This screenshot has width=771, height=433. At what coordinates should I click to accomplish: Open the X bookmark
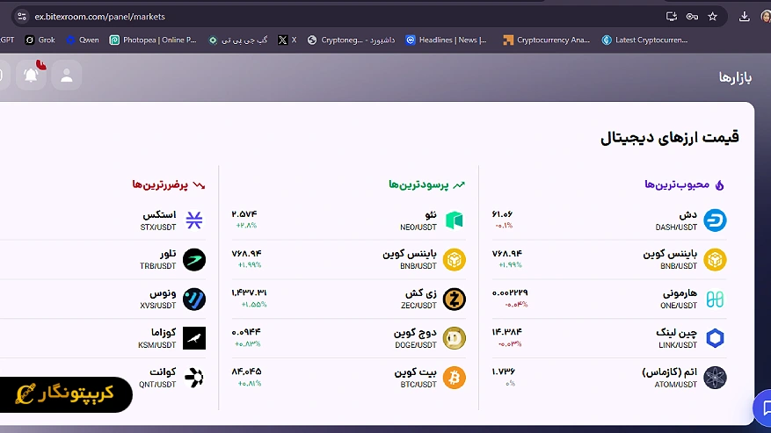287,40
